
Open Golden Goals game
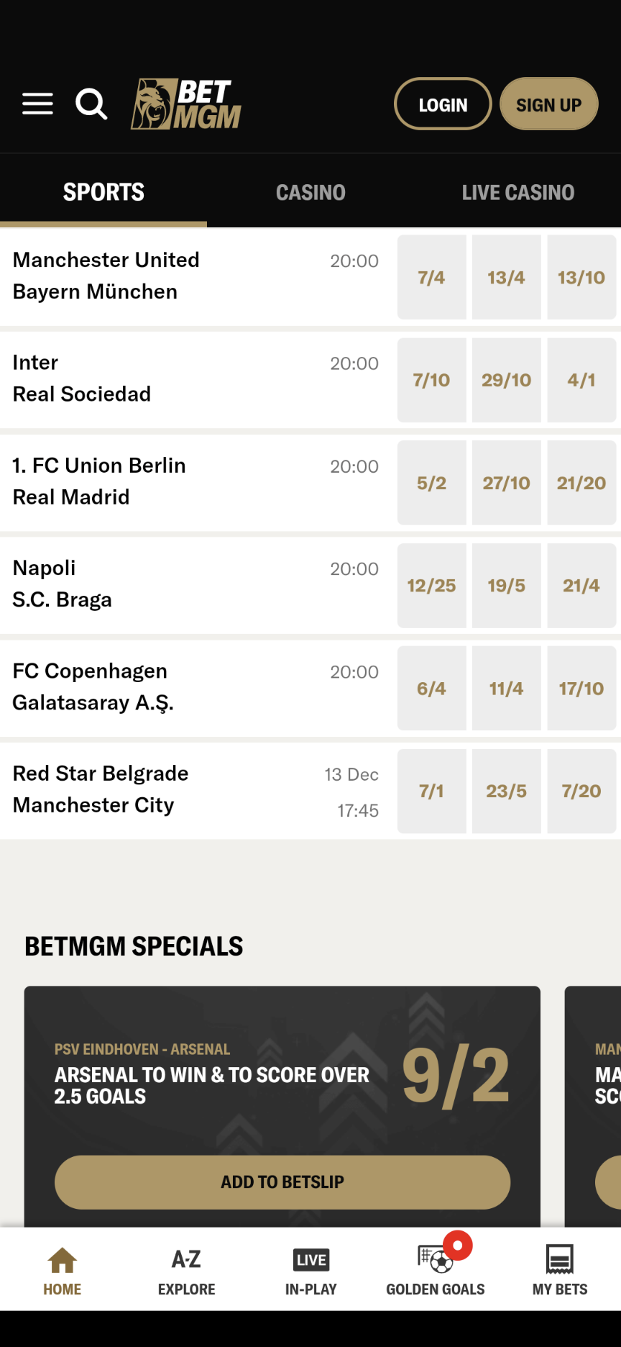[435, 1271]
